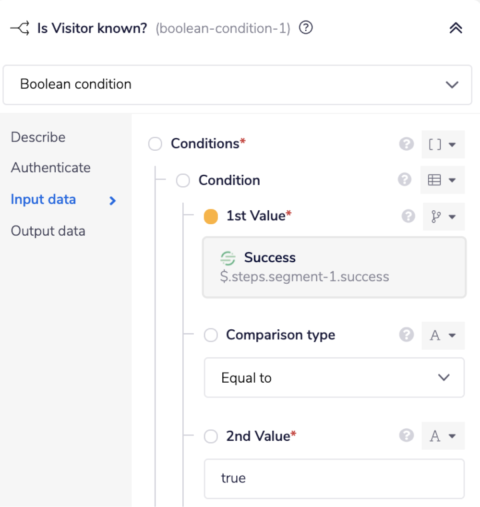
Task: Select the radio circle next to Conditions
Action: 155,144
